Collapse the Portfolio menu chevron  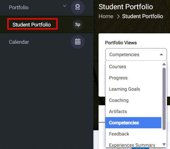tap(65, 6)
